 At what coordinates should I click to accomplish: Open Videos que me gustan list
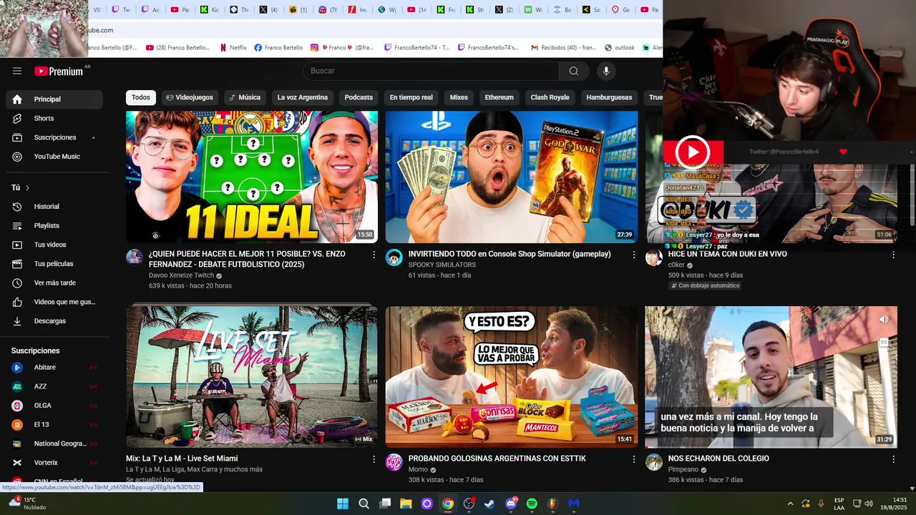click(54, 302)
